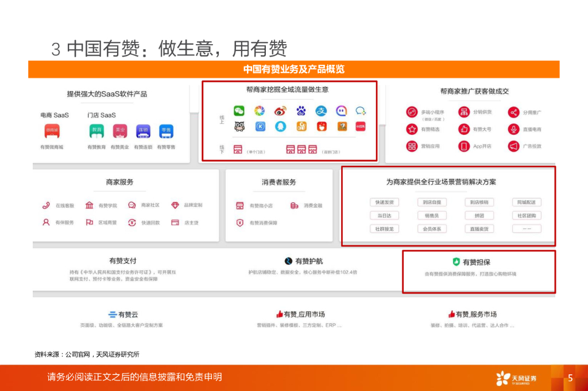Click the Alipay blue 支 icon

coord(321,111)
